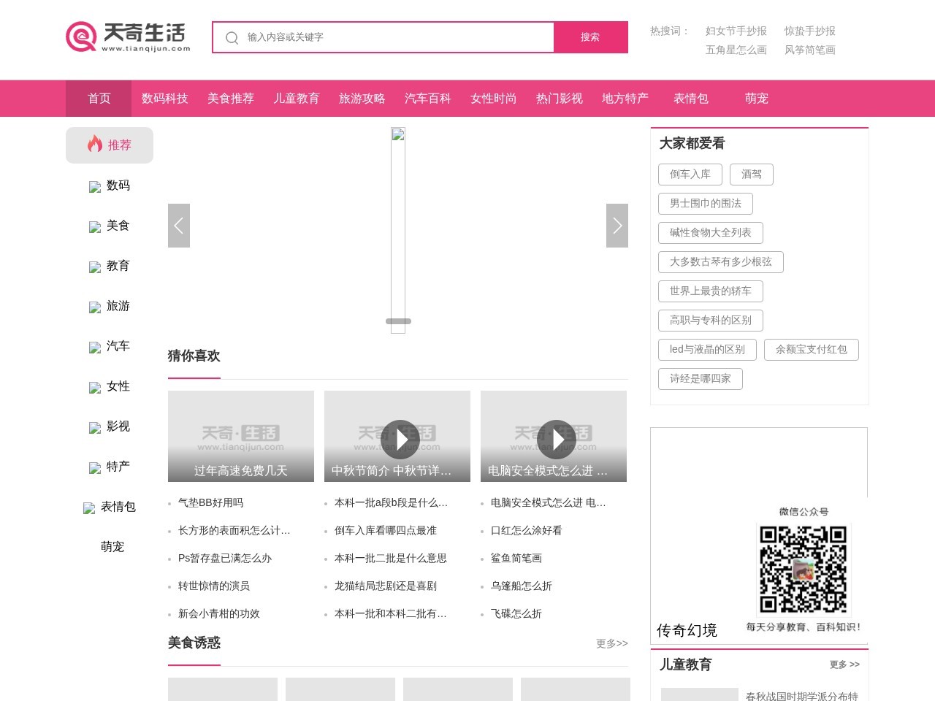Show the previous carousel slide

pyautogui.click(x=179, y=226)
